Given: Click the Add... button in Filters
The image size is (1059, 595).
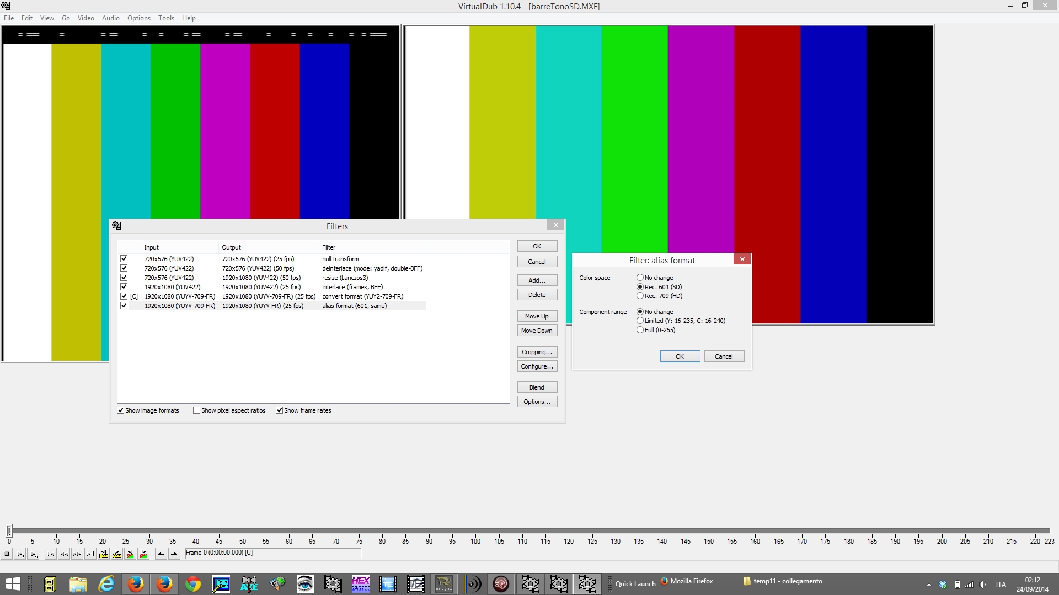Looking at the screenshot, I should click(x=537, y=280).
